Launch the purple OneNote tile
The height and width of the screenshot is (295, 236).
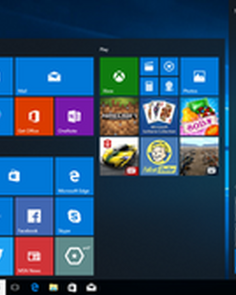[x=75, y=116]
